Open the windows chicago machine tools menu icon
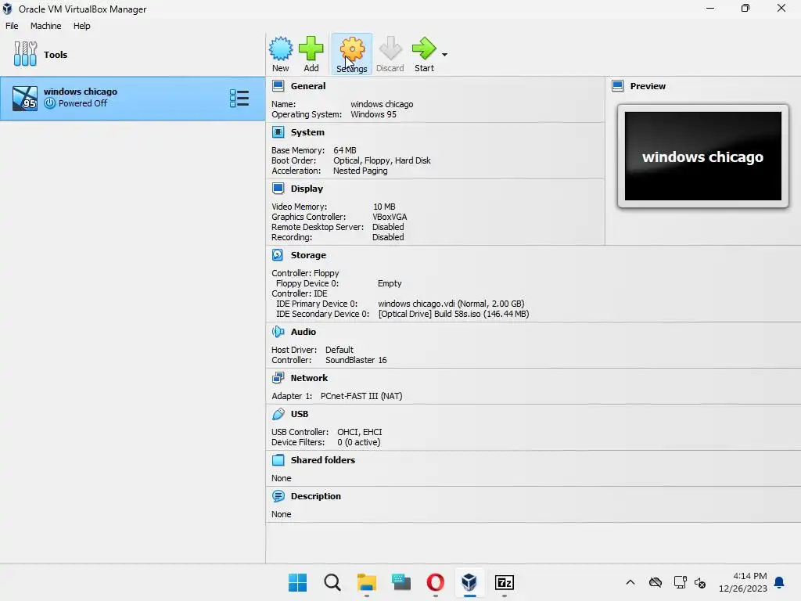The height and width of the screenshot is (601, 801). click(x=239, y=98)
